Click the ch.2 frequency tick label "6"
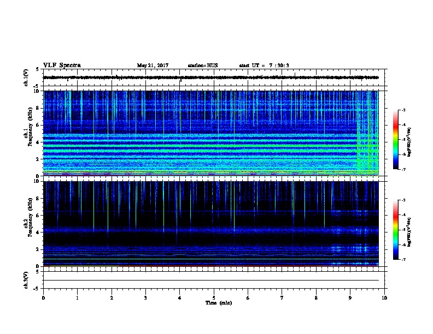This screenshot has height=334, width=433. [38, 216]
